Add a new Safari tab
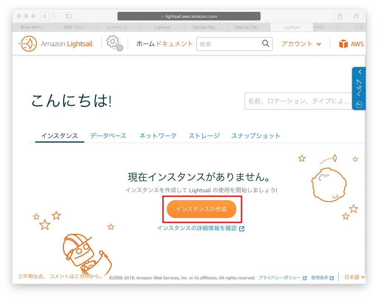This screenshot has width=378, height=299. click(361, 27)
